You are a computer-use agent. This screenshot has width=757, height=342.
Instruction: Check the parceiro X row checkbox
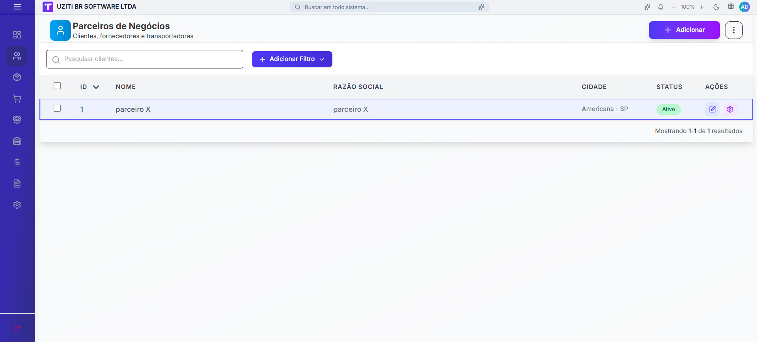point(57,108)
